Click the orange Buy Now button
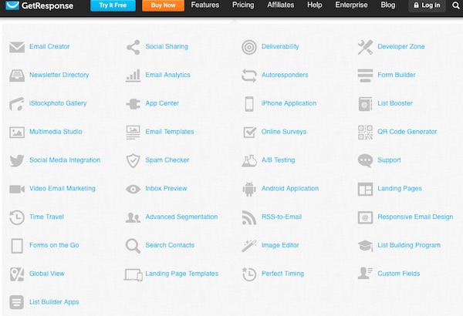 point(163,5)
